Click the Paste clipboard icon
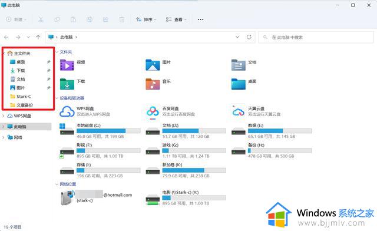 coord(73,19)
